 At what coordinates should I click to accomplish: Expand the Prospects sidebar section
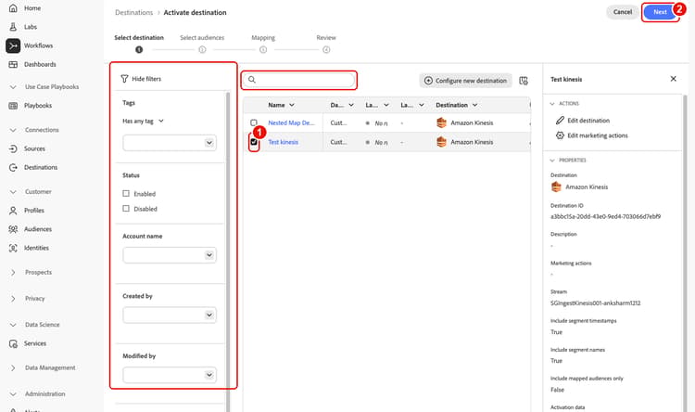(13, 272)
